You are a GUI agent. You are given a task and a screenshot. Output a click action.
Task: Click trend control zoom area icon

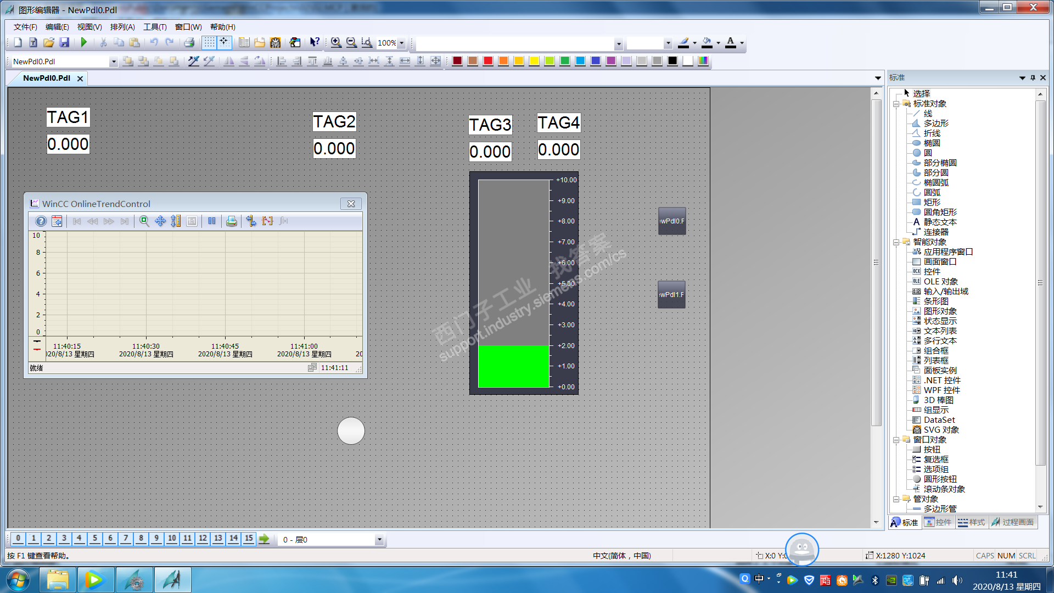tap(144, 221)
